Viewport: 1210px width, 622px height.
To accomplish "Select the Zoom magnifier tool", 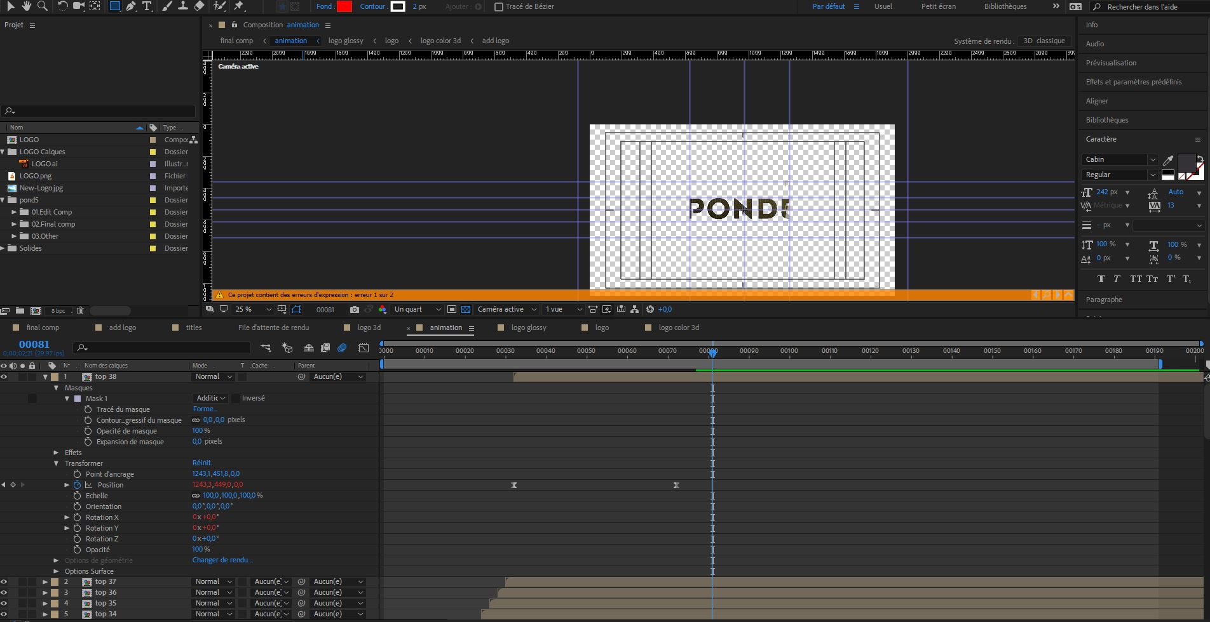I will pyautogui.click(x=43, y=6).
